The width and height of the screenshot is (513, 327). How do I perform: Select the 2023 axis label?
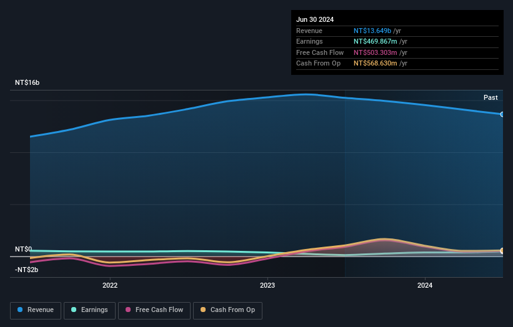coord(267,285)
